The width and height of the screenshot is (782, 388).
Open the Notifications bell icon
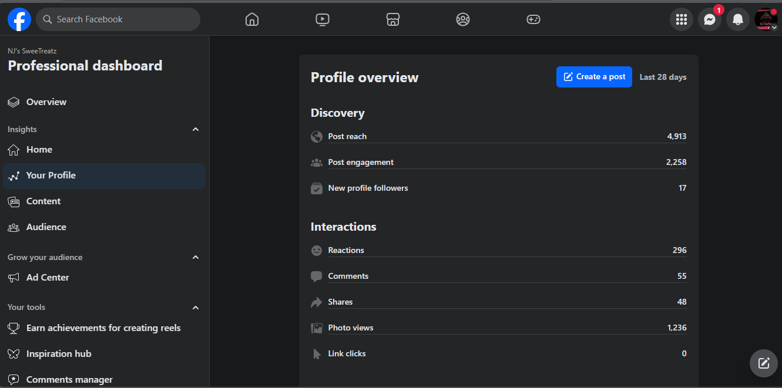point(738,19)
